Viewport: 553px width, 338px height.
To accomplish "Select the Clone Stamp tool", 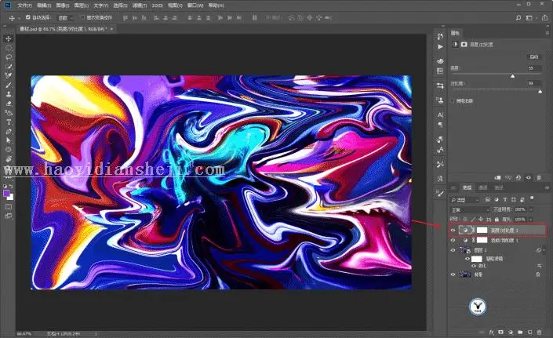I will click(x=9, y=94).
